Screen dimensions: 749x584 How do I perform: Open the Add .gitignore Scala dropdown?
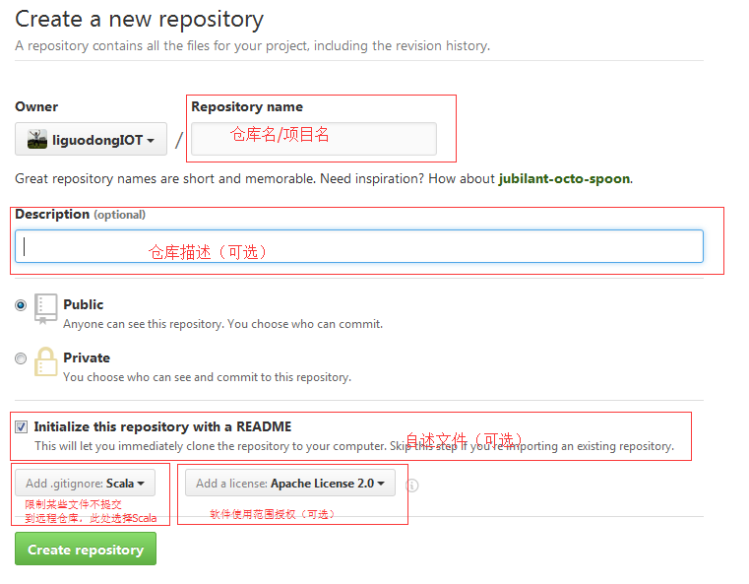85,484
